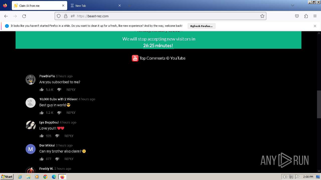Screen dimensions: 321x180
Task: Open the Der Mikkel username link
Action: tap(47, 145)
